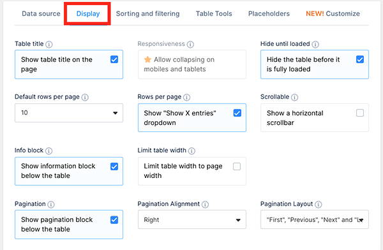Screen dimensions: 383x250
Task: Go to the Table Tools tab
Action: pos(214,13)
